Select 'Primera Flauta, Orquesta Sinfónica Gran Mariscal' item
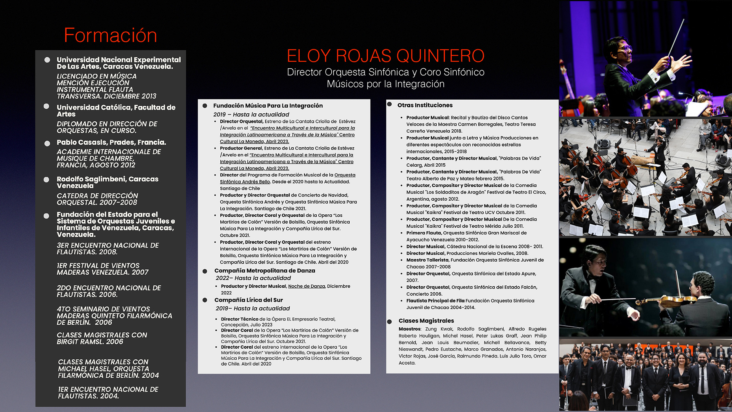 466,236
